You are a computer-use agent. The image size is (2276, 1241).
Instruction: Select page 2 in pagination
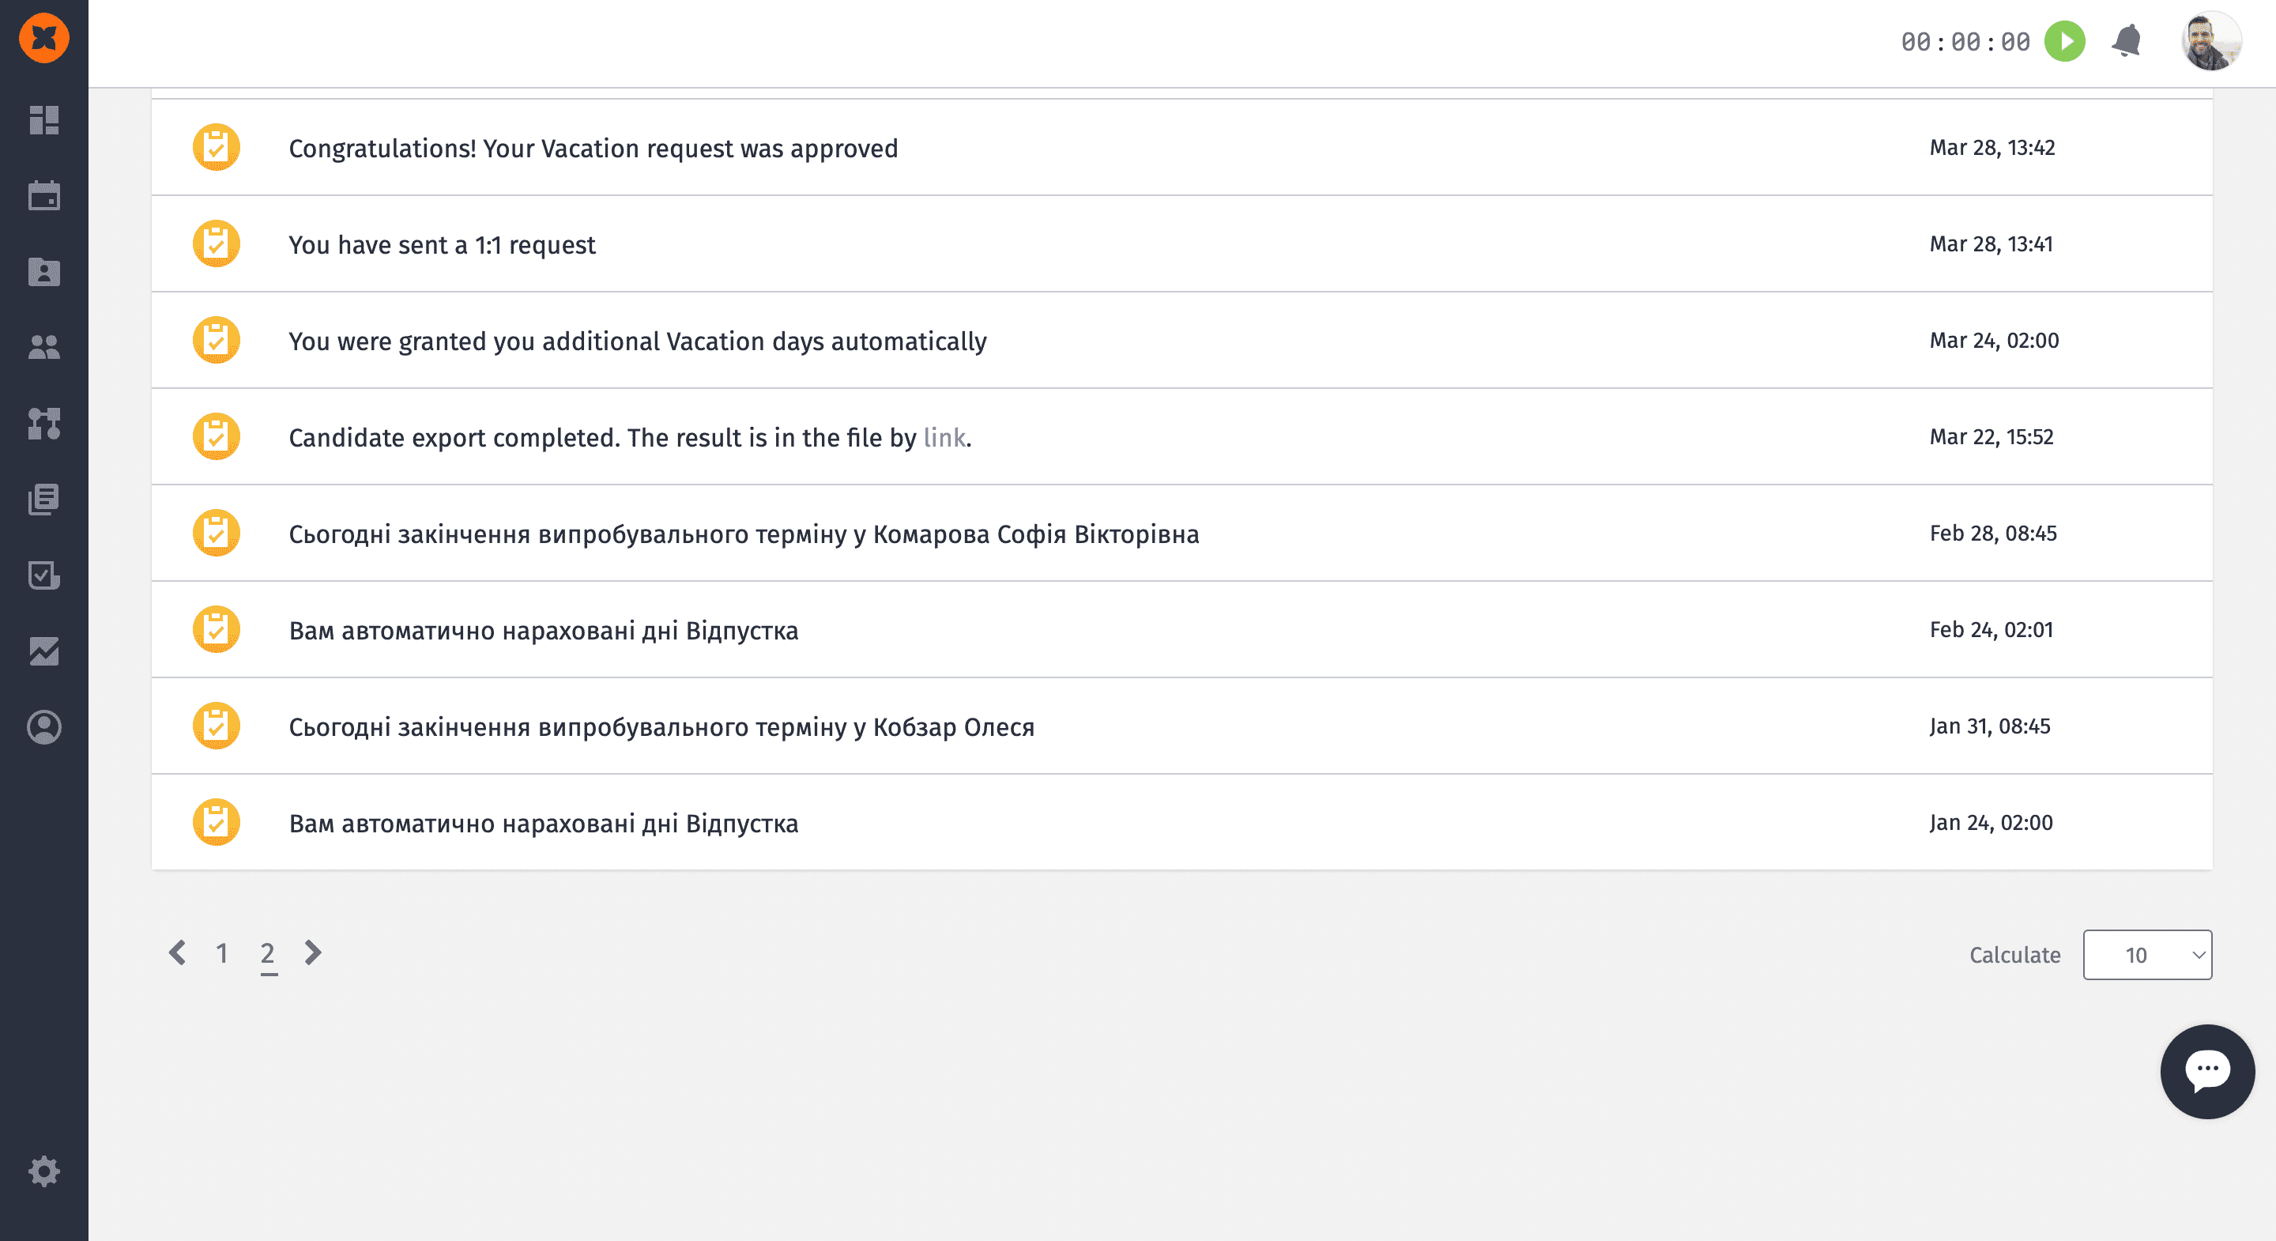[268, 952]
